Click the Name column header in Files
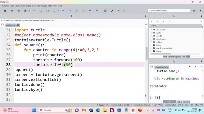The width and height of the screenshot is (204, 114). (154, 25)
